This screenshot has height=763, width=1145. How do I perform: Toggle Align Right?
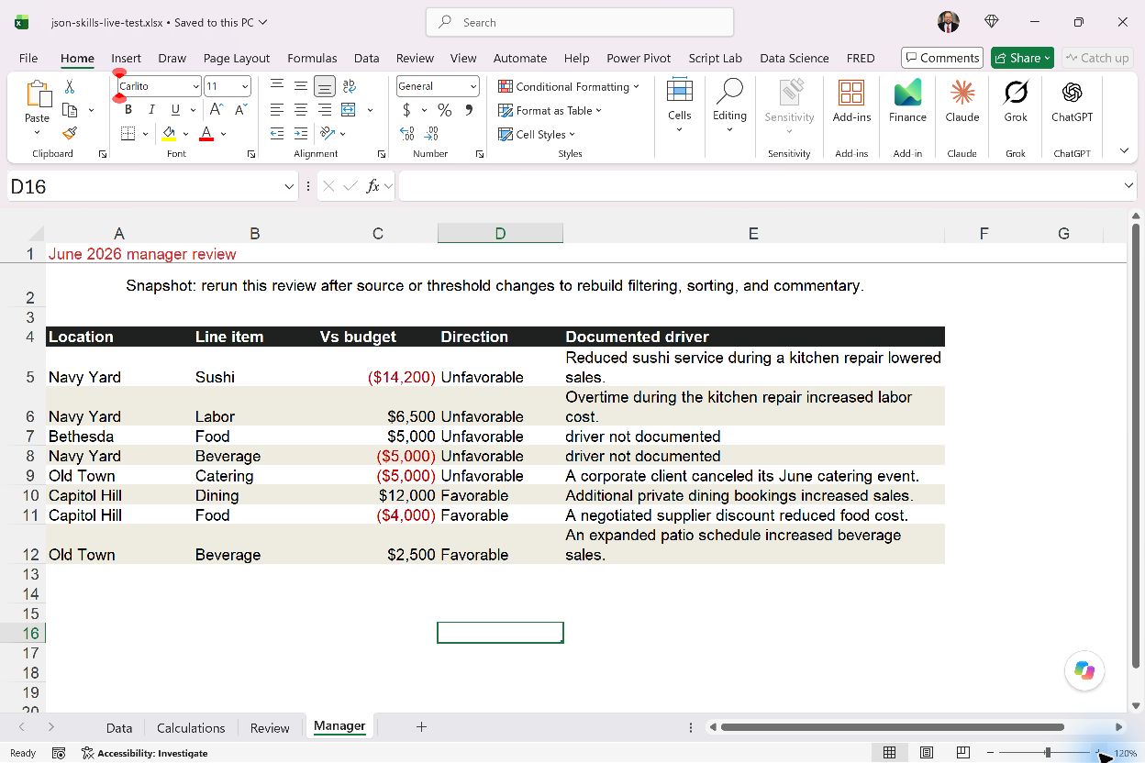tap(325, 110)
